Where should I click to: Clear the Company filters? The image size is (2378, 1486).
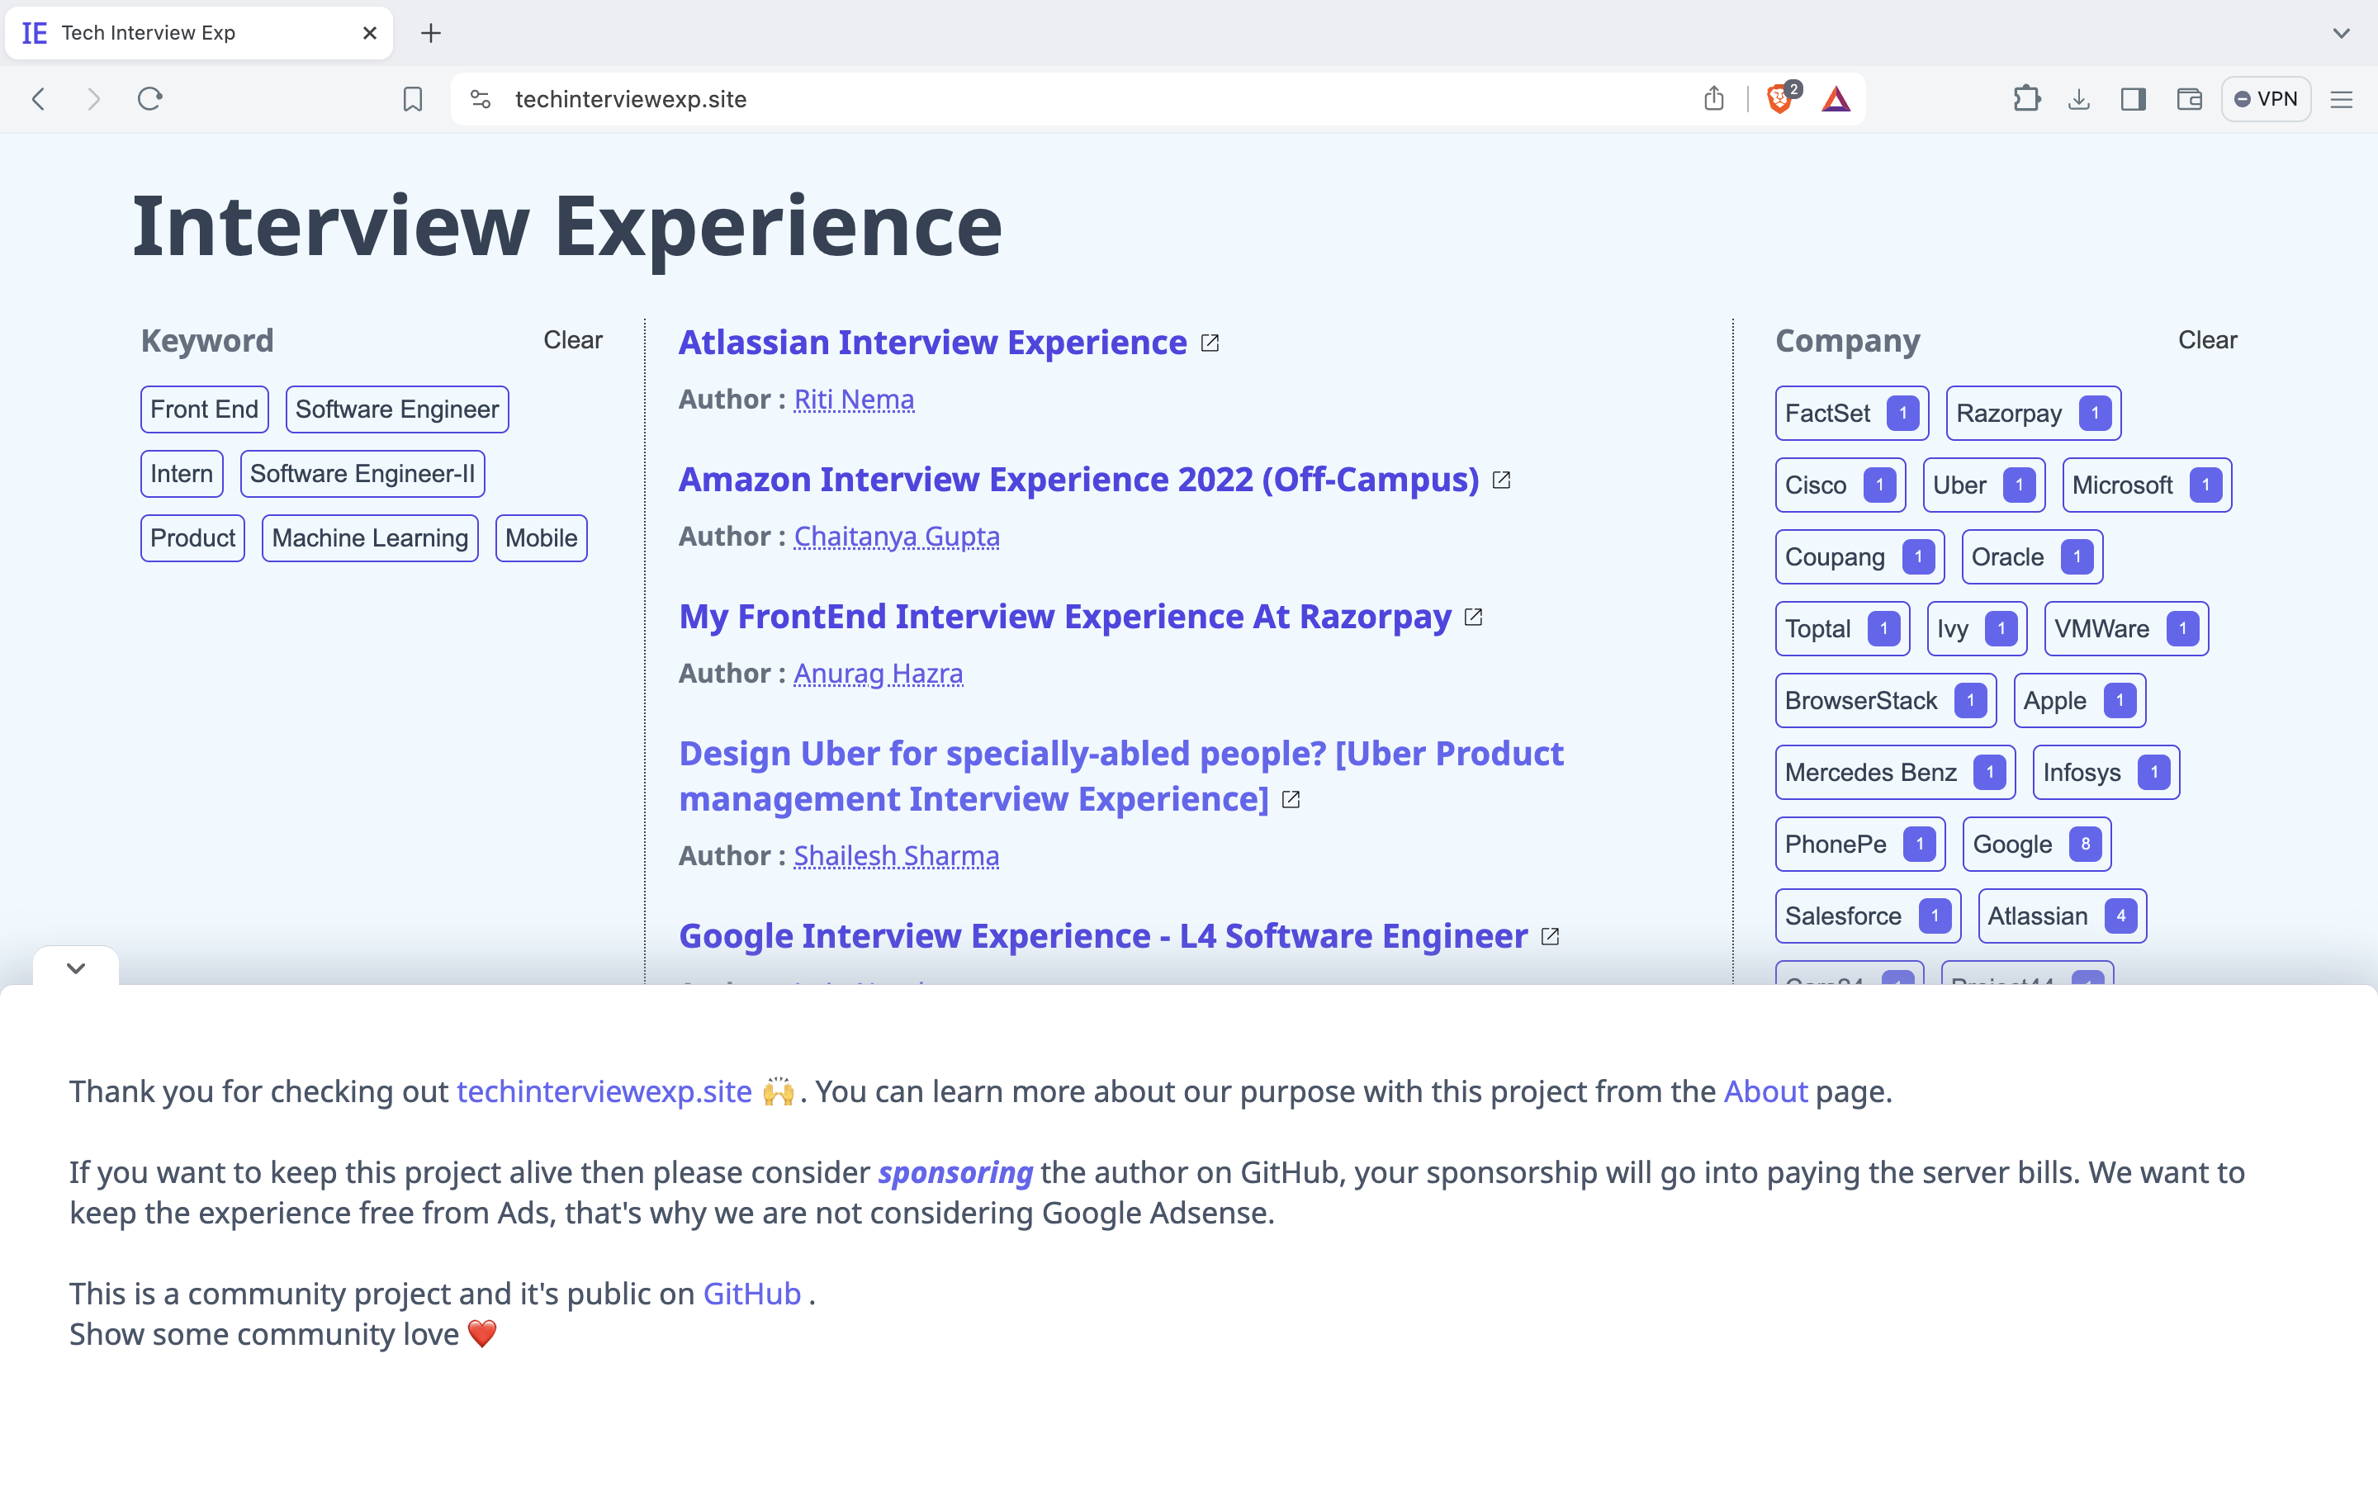click(x=2207, y=340)
